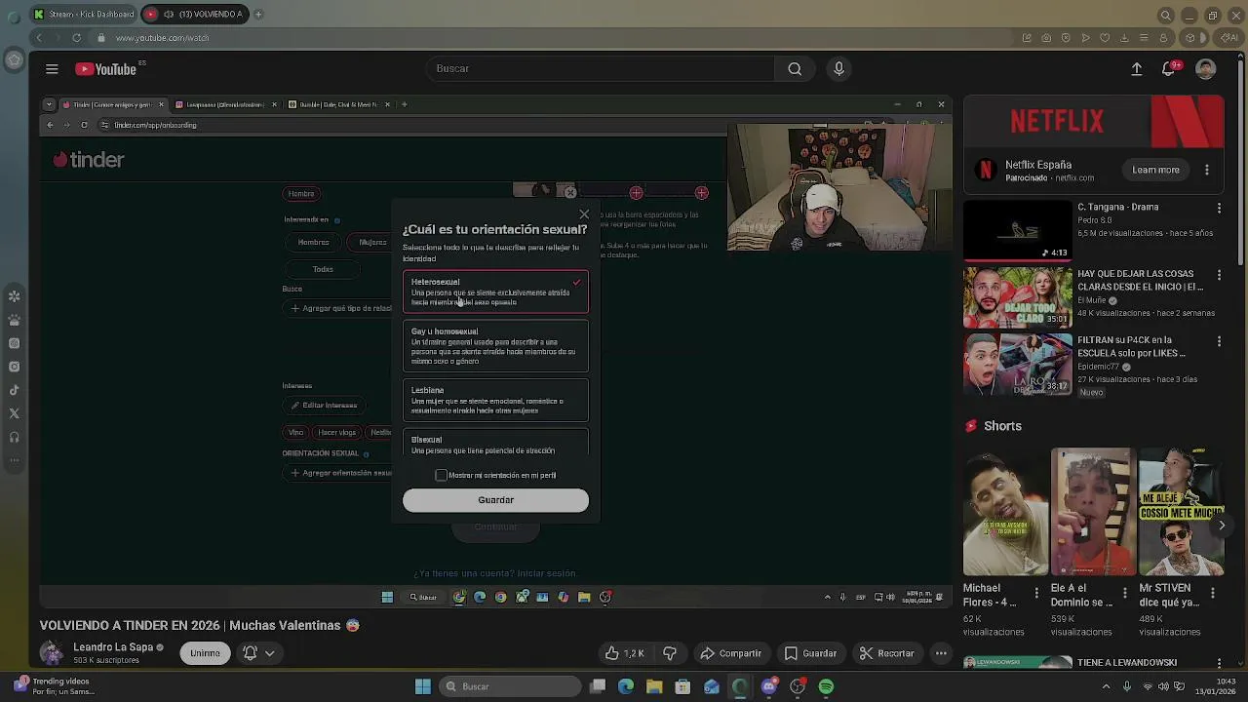Show next Shorts with the right arrow
The image size is (1248, 702).
pos(1222,526)
